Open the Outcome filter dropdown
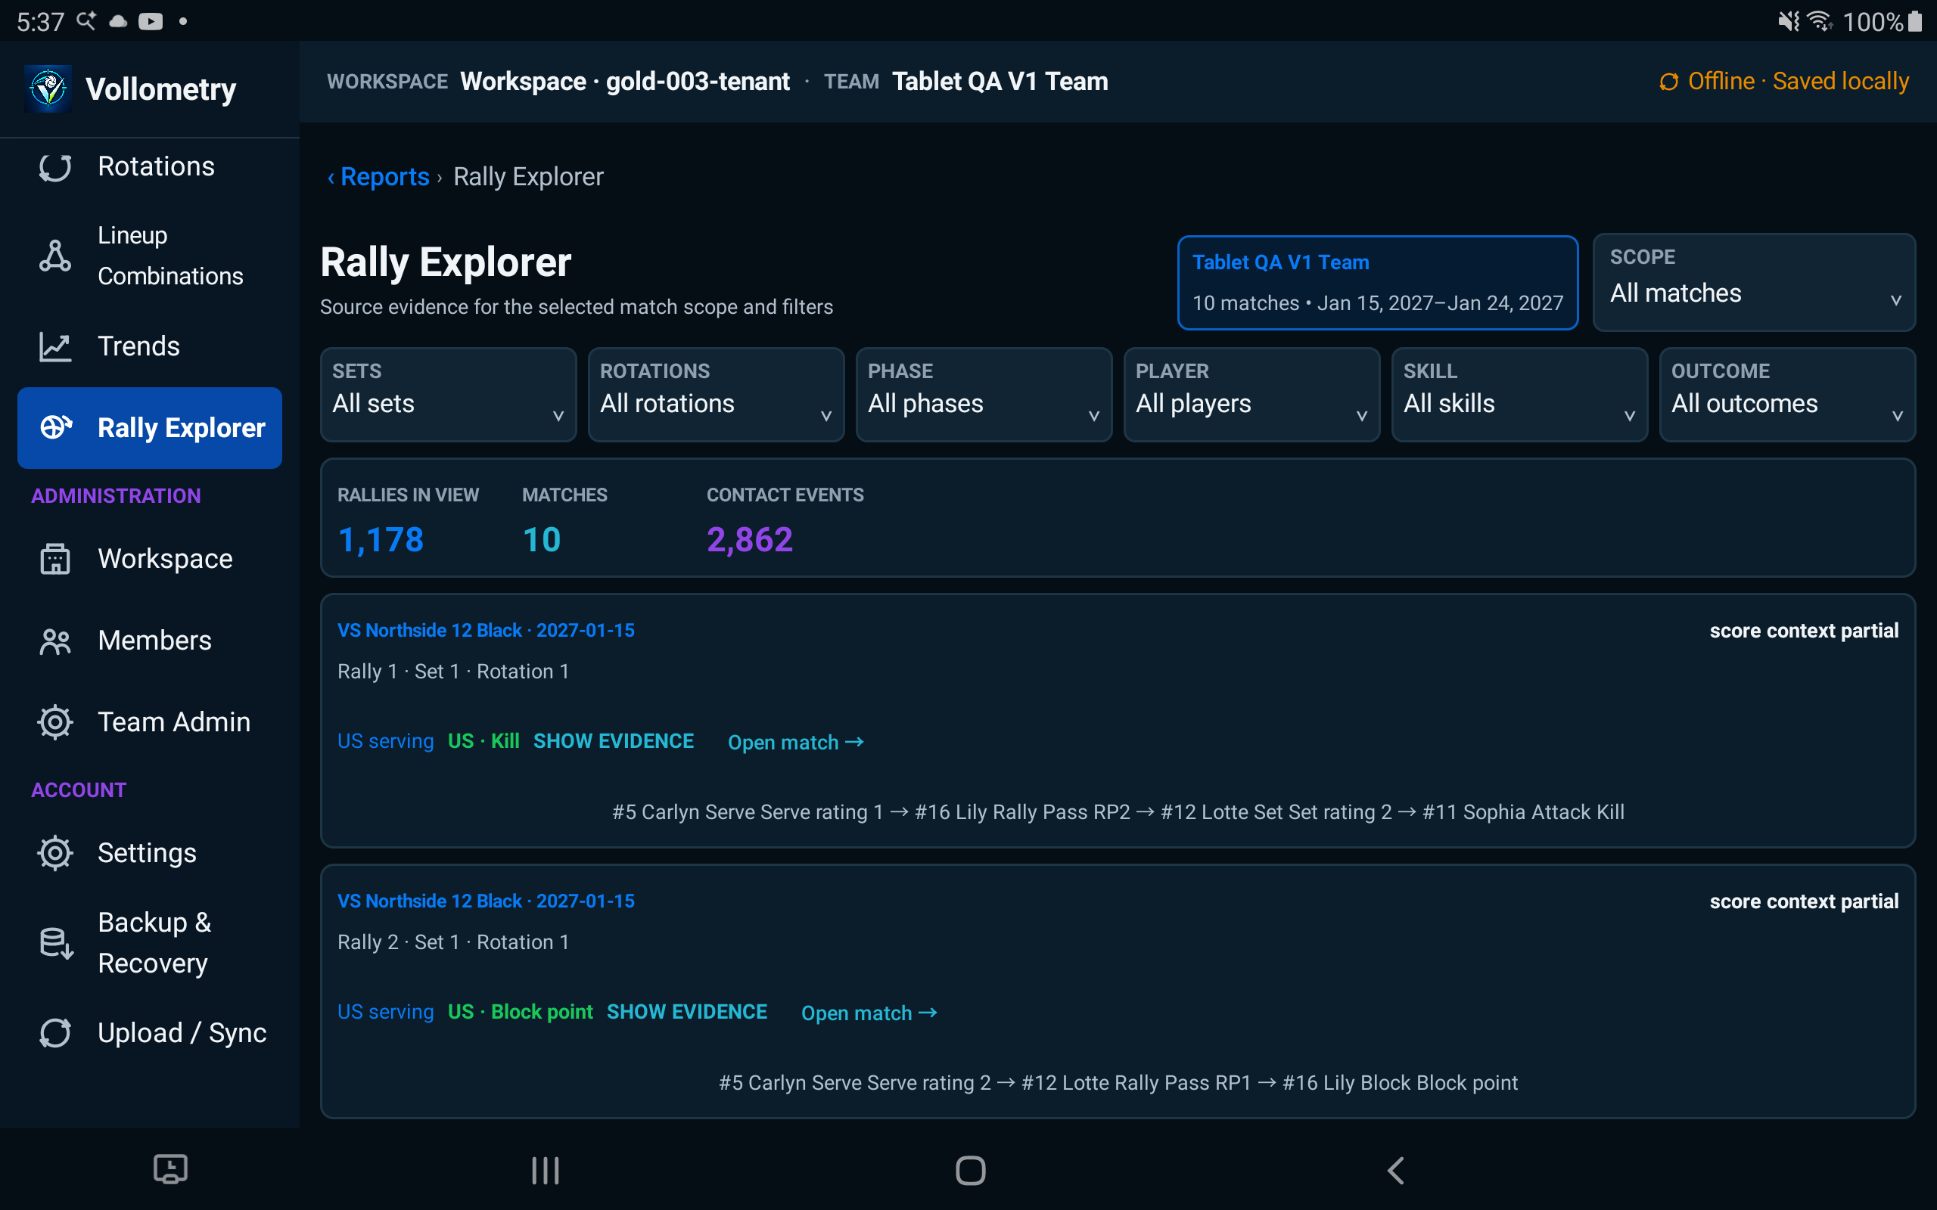Screen dimensions: 1937x1210 1787,395
